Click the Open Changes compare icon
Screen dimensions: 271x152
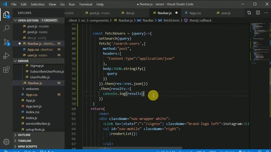[249, 13]
